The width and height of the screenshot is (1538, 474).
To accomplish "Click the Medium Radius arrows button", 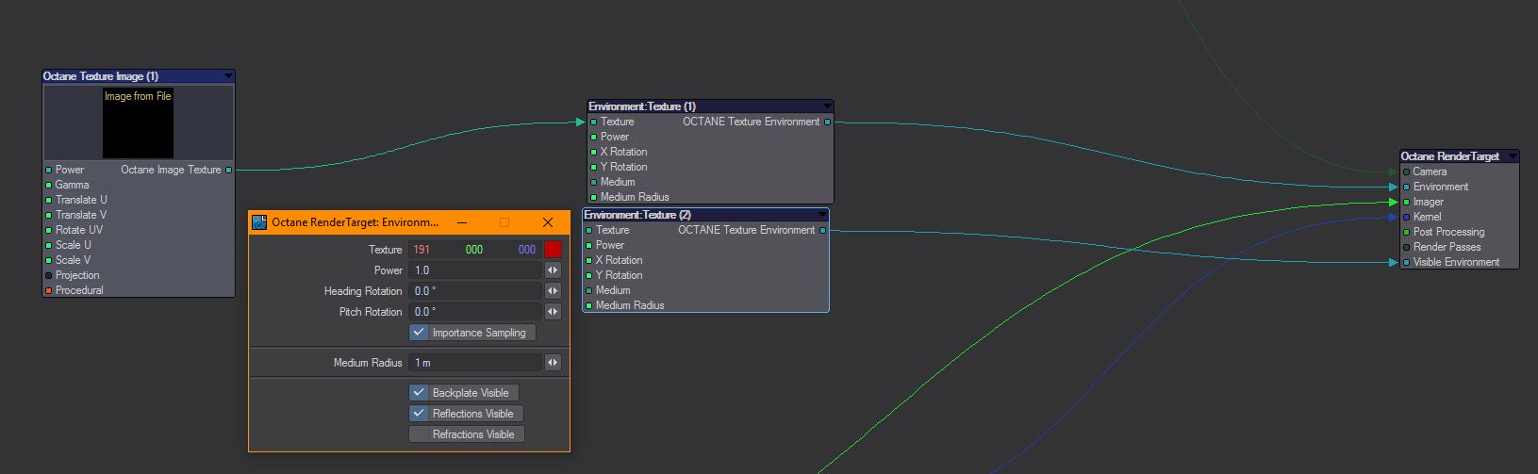I will tap(553, 363).
